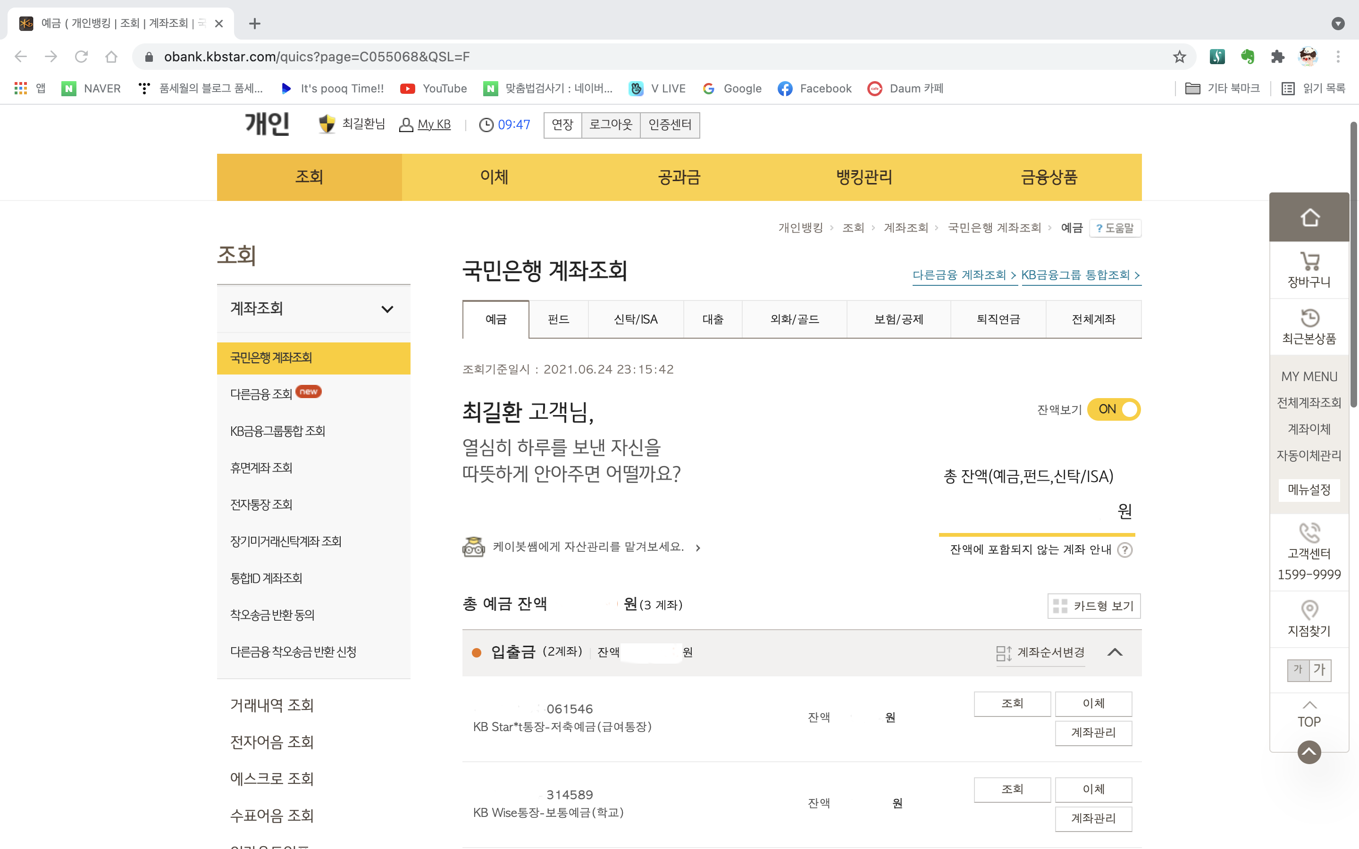Collapse the 입출금 accounts section

point(1115,652)
